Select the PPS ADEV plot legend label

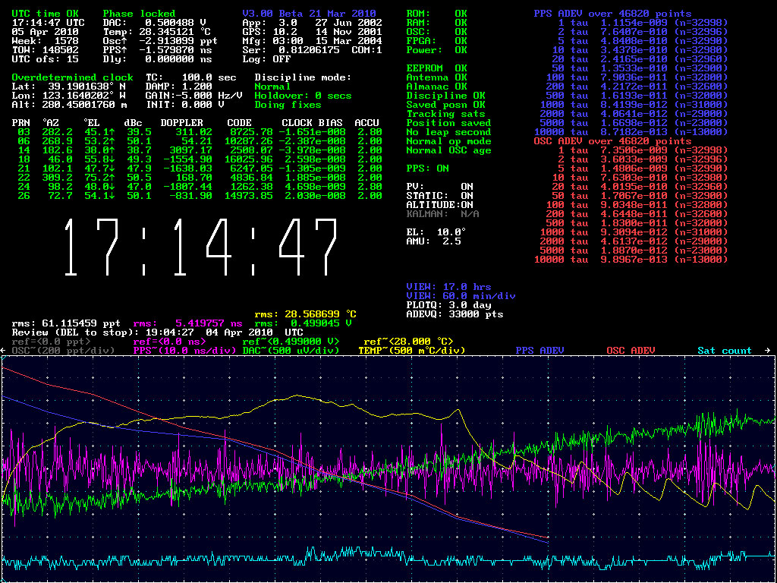click(x=539, y=351)
